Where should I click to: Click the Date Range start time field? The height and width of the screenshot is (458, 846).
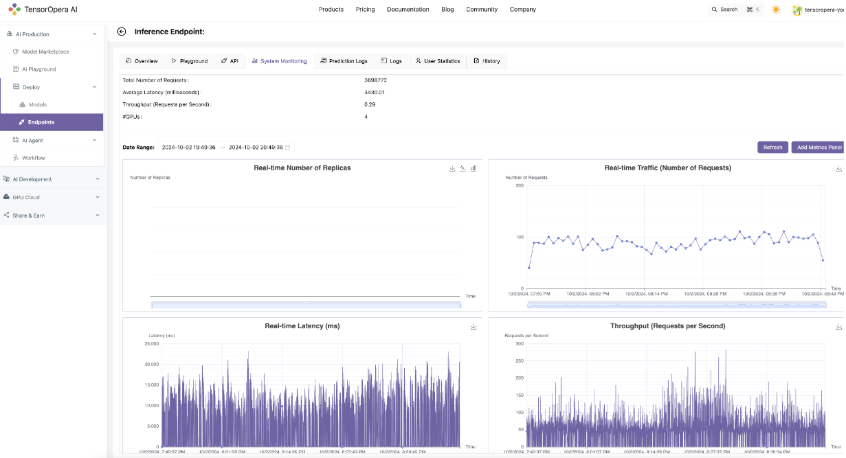click(x=190, y=147)
